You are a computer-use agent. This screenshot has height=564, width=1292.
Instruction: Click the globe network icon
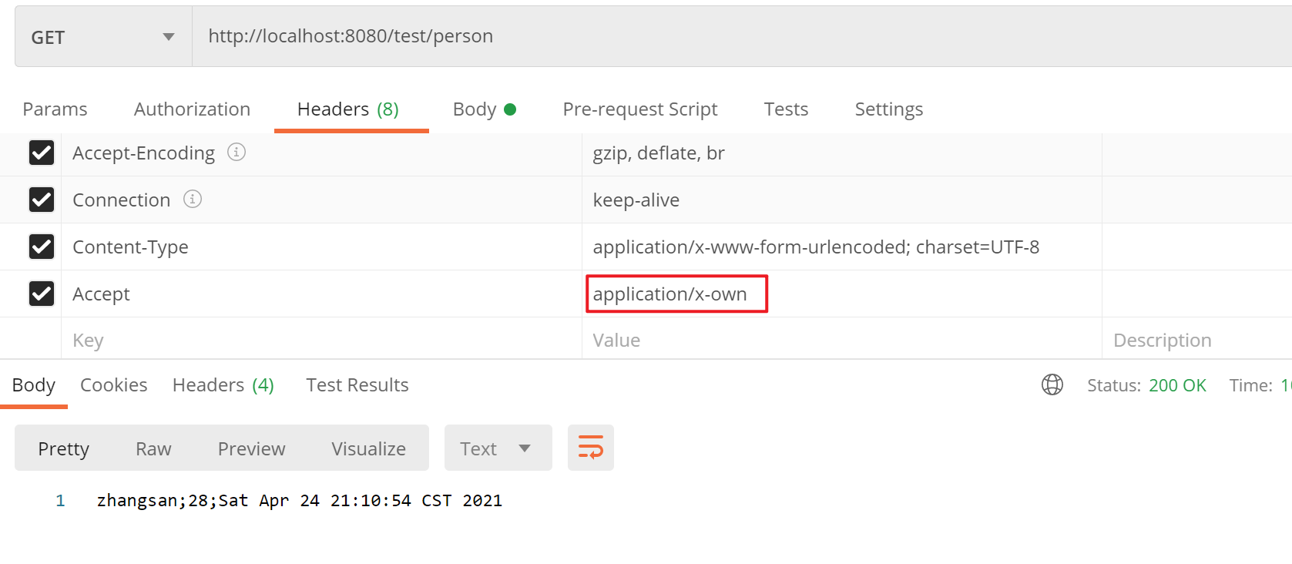(1052, 384)
